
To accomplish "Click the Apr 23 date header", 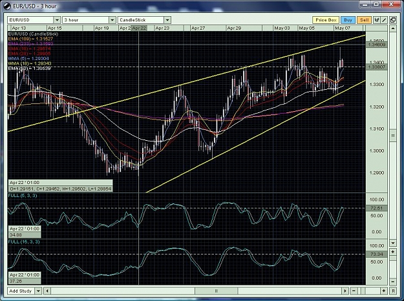I will click(x=162, y=28).
